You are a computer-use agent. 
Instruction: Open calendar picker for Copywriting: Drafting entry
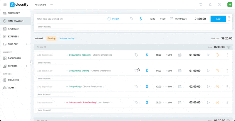pos(180,71)
